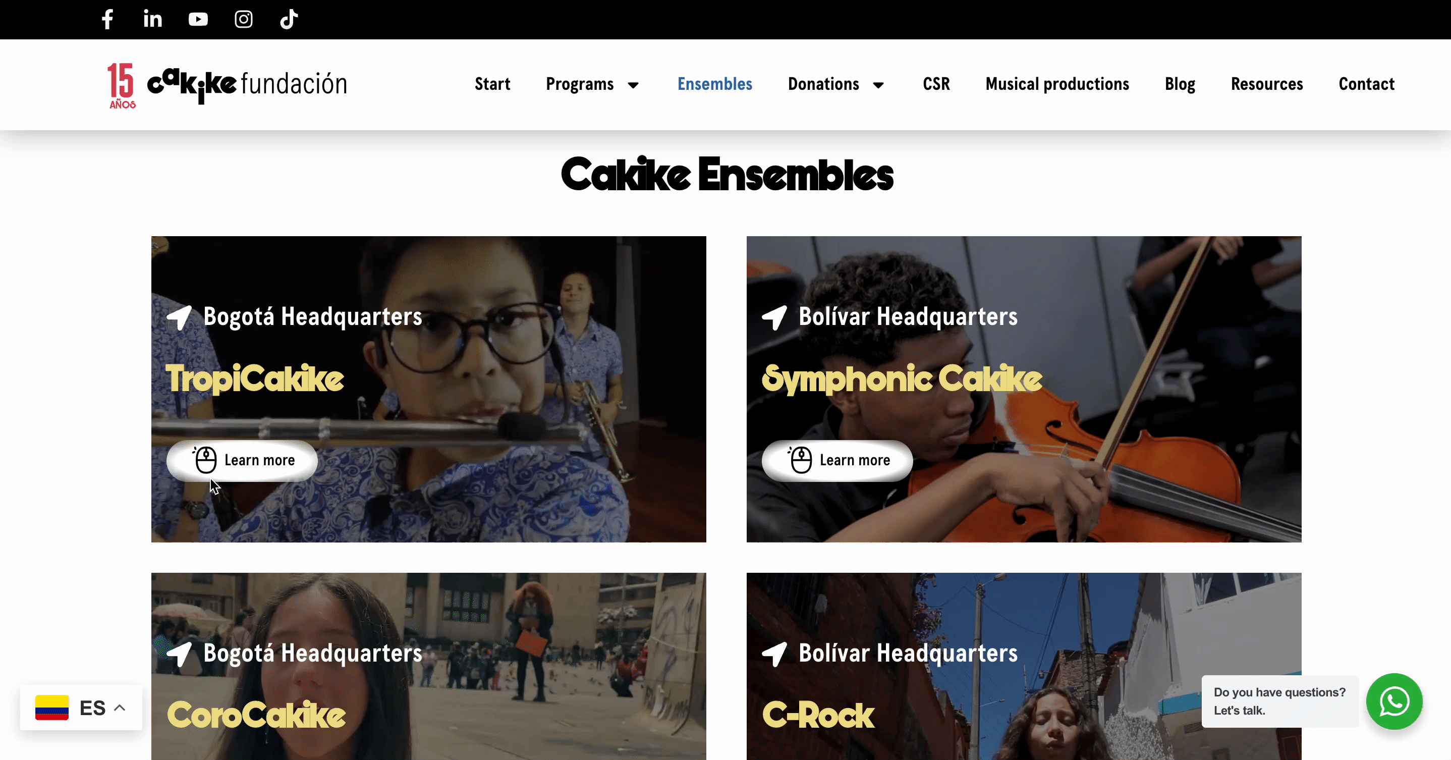The image size is (1451, 760).
Task: Open the Musical productions menu item
Action: click(x=1057, y=84)
